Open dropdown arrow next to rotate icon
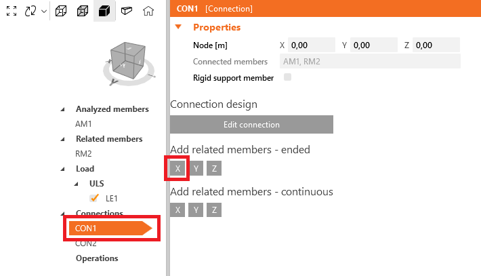The width and height of the screenshot is (481, 276). click(x=44, y=11)
